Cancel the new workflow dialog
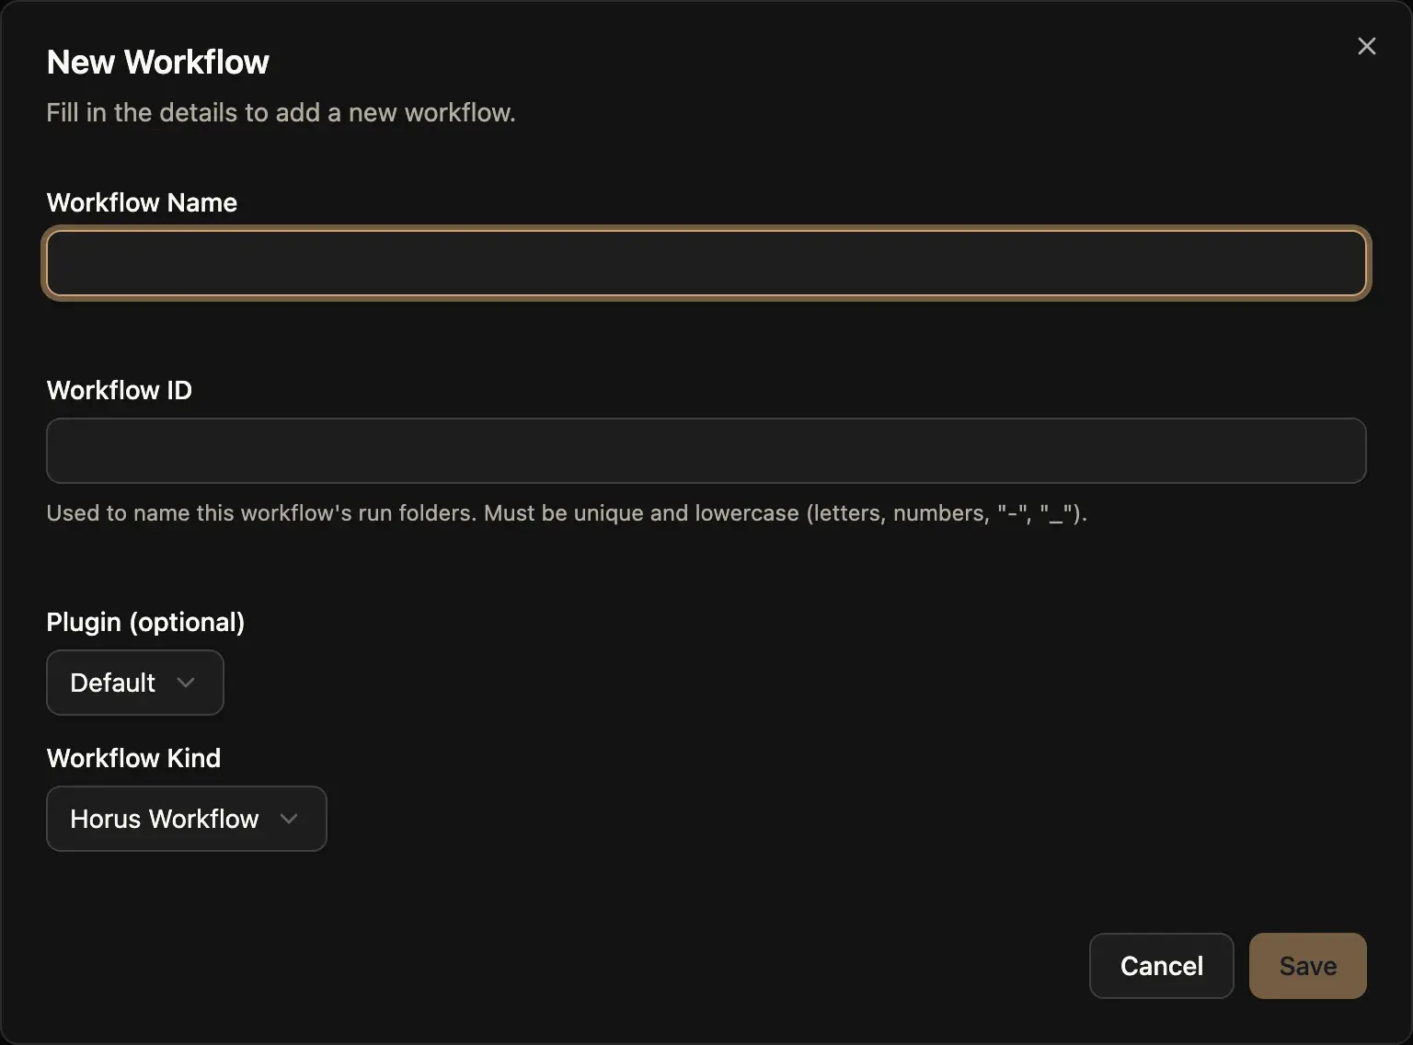Image resolution: width=1413 pixels, height=1045 pixels. [1162, 966]
